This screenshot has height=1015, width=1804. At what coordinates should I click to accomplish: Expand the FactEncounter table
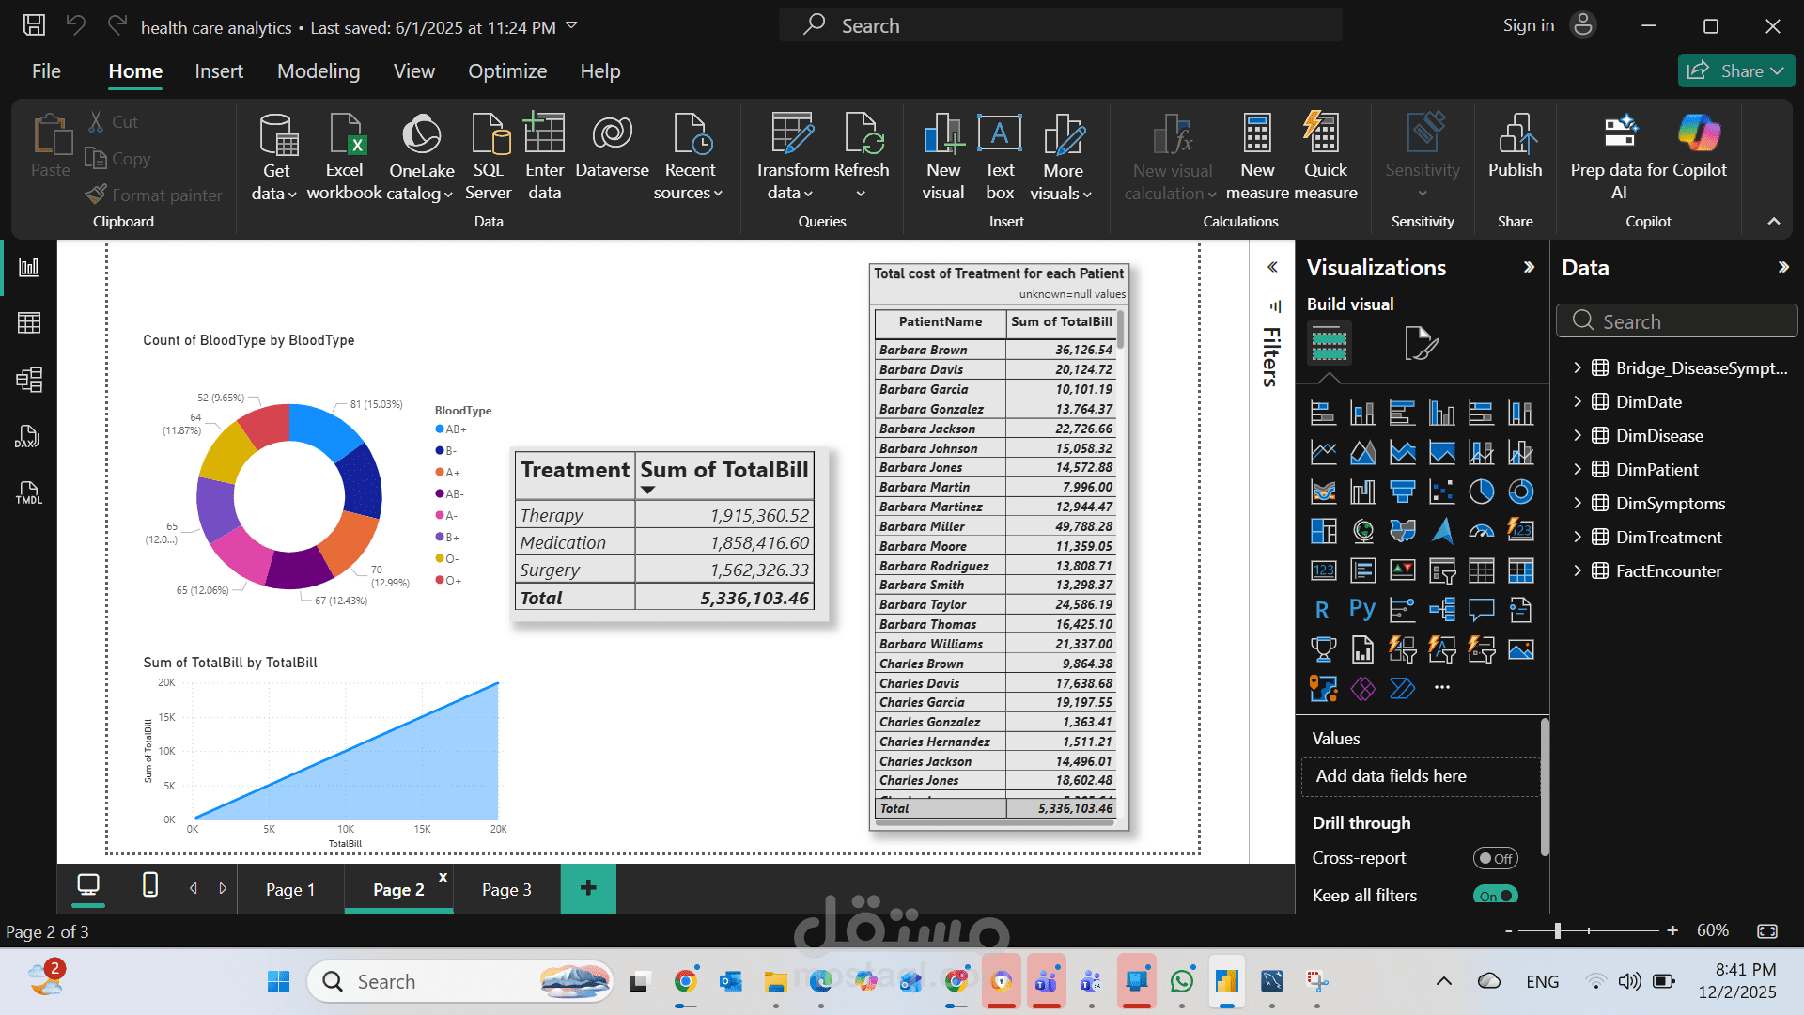(1578, 571)
